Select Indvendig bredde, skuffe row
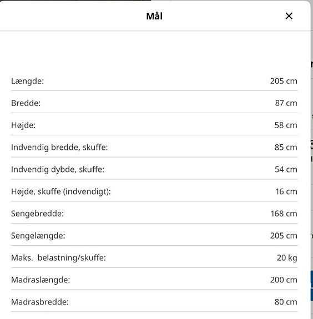 point(154,147)
